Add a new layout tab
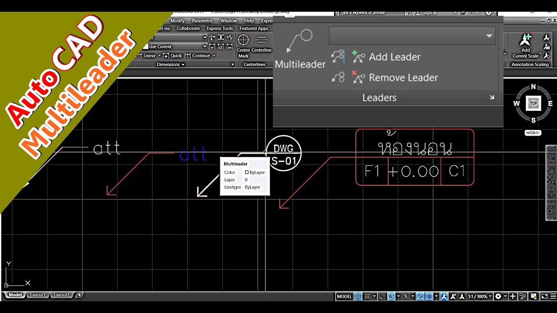The height and width of the screenshot is (313, 557). (x=79, y=295)
